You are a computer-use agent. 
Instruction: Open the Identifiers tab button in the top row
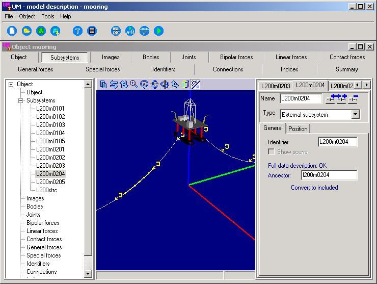(x=164, y=69)
